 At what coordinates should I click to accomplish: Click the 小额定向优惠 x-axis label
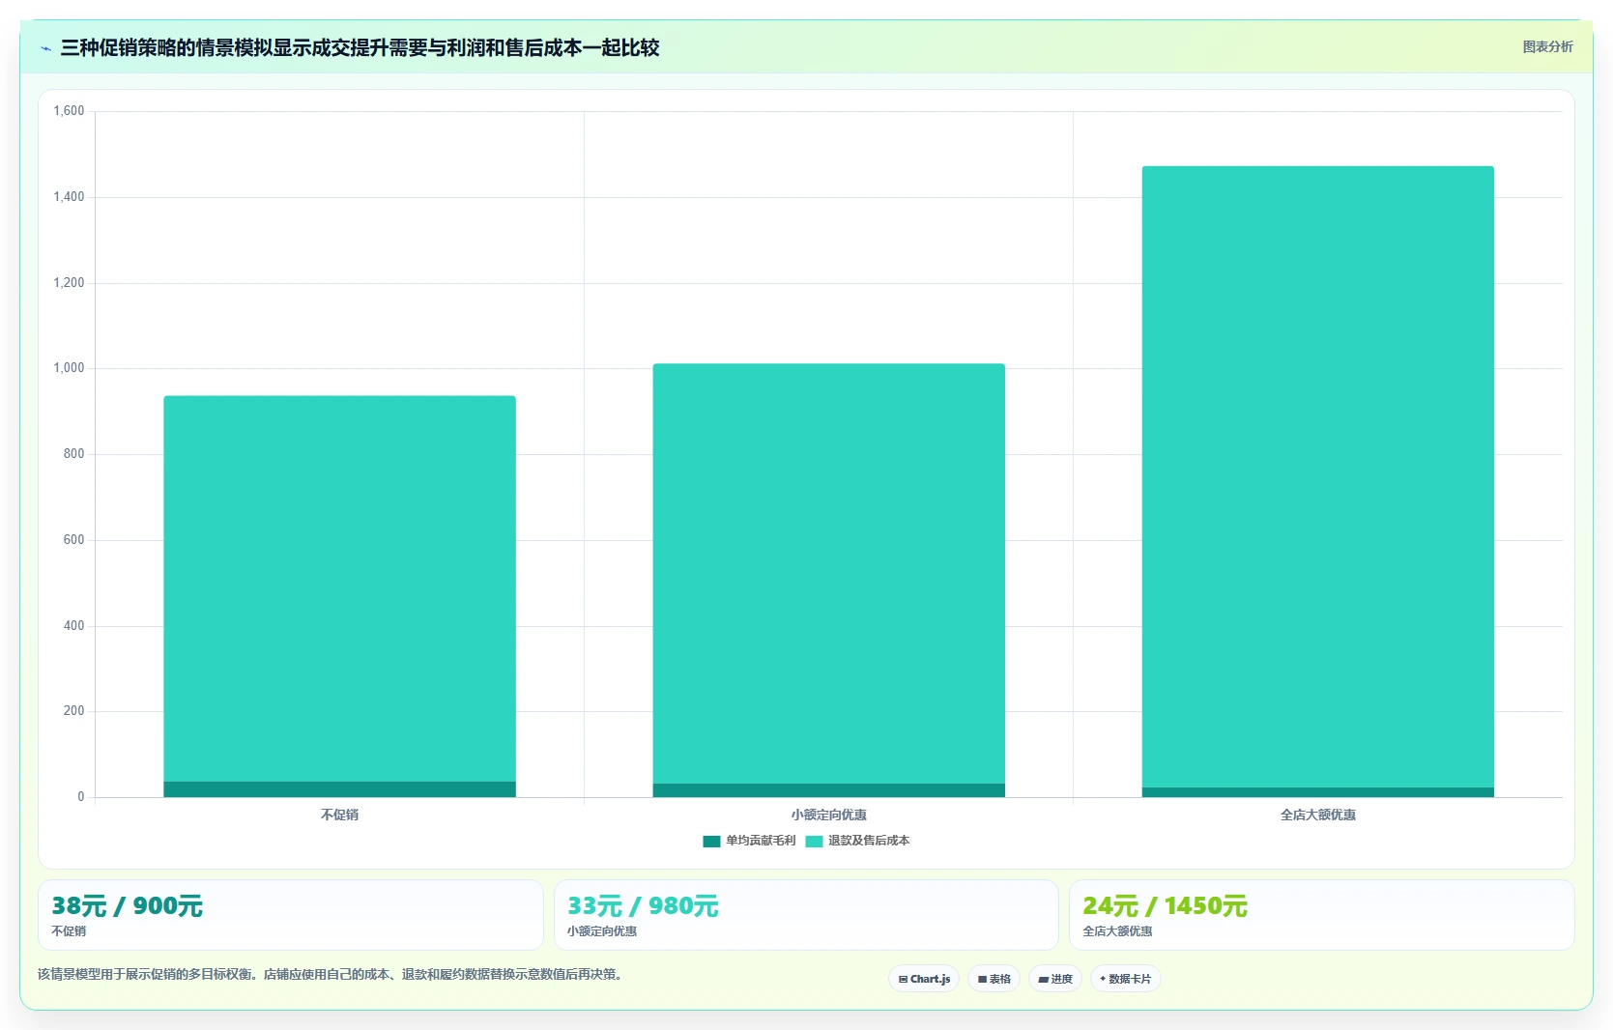(x=828, y=815)
